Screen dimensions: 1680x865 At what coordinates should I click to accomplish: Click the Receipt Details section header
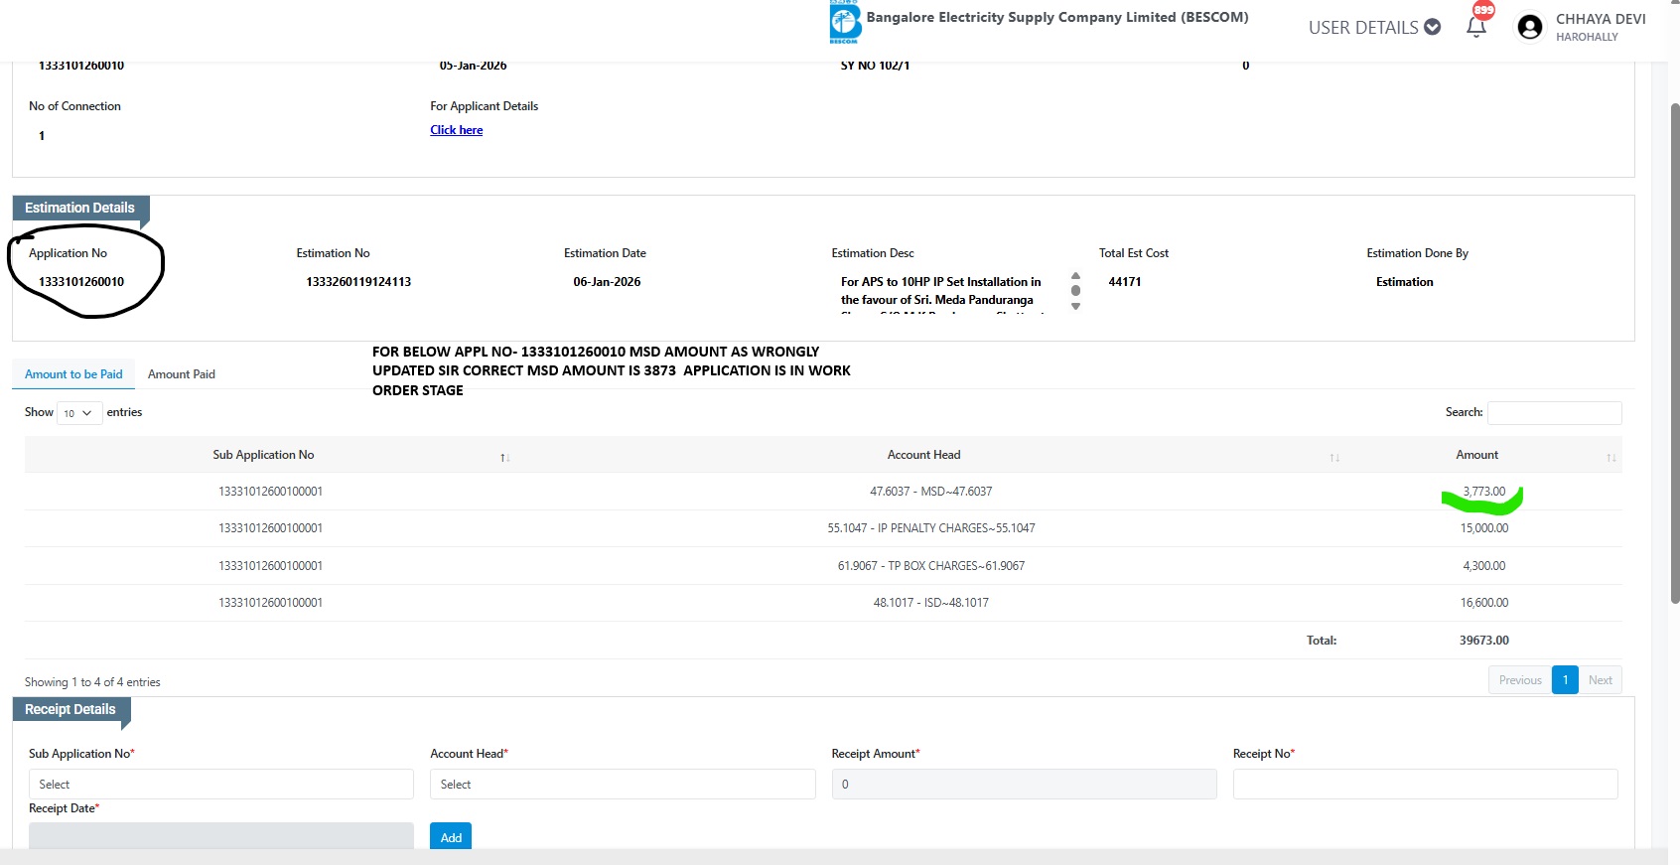click(70, 709)
